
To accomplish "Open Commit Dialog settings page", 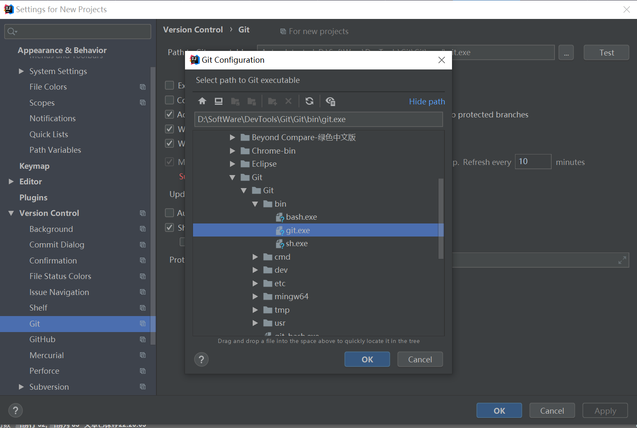I will point(57,245).
